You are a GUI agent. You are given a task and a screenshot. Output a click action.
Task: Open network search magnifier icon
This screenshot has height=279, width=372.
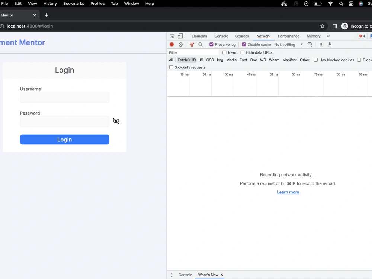point(201,44)
